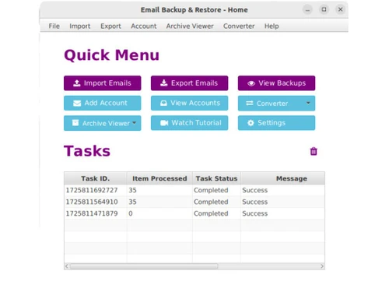Click the eye icon on View Backups

251,83
